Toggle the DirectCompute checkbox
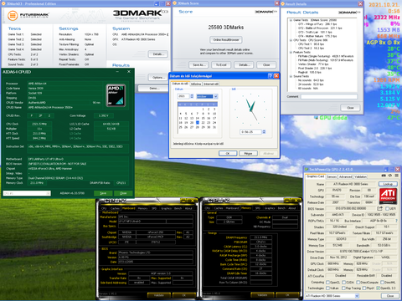Image resolution: width=402 pixels, height=301 pixels. click(x=358, y=283)
